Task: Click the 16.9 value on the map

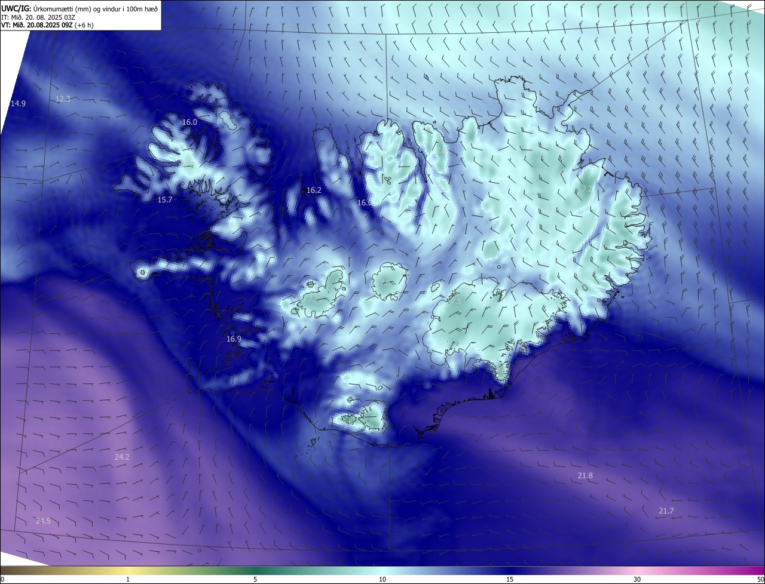Action: (x=234, y=339)
